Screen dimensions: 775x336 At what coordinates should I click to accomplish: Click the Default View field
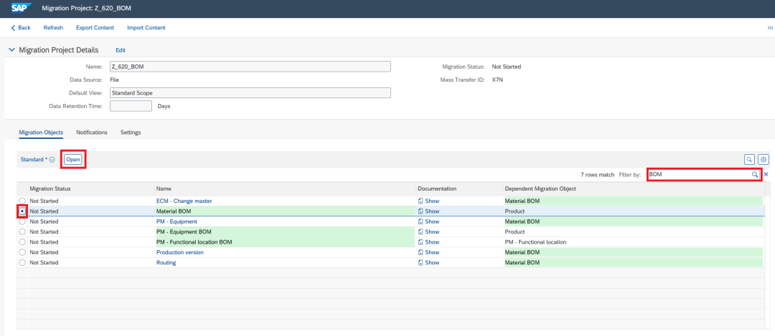tap(250, 92)
